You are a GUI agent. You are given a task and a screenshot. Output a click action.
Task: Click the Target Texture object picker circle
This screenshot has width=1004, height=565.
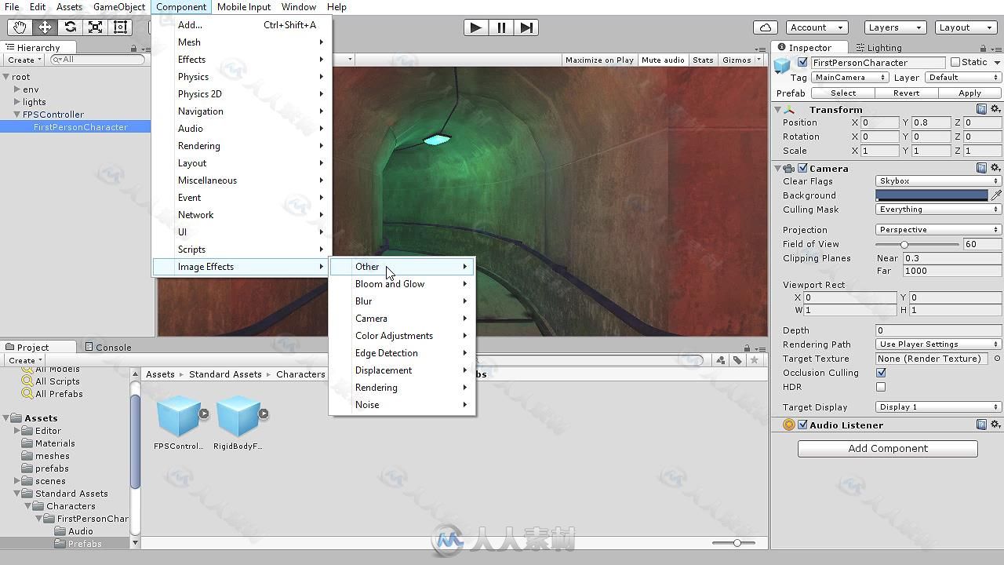tap(997, 359)
